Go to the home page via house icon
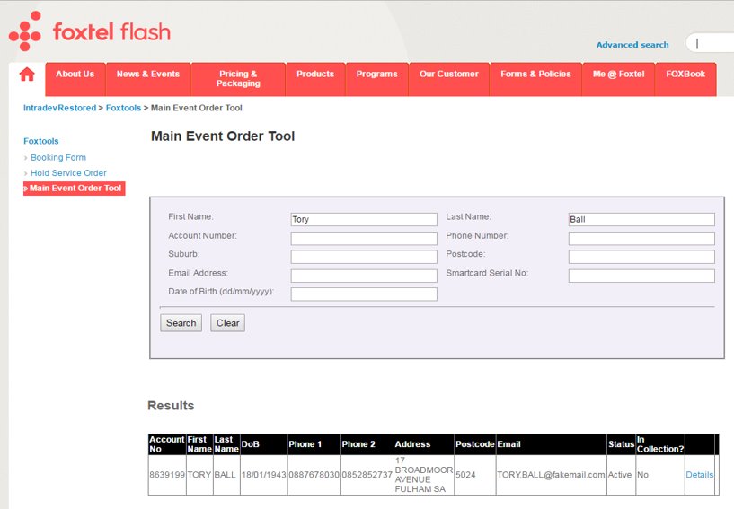 click(27, 75)
